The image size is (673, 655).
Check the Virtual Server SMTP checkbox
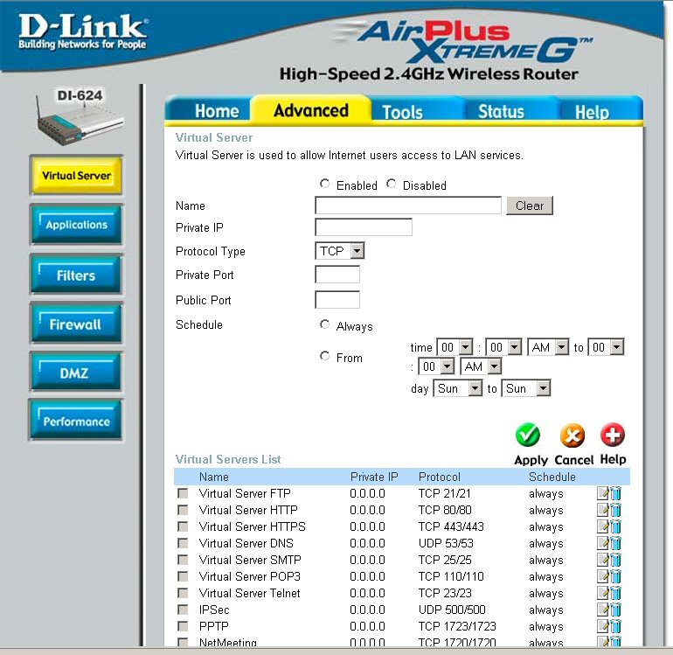183,560
